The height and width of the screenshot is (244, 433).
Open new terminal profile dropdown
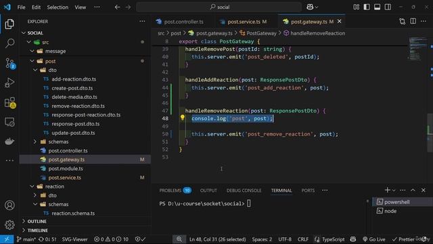(394, 190)
